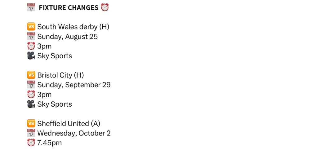Select the calendar emoji next to September 29

pyautogui.click(x=31, y=85)
